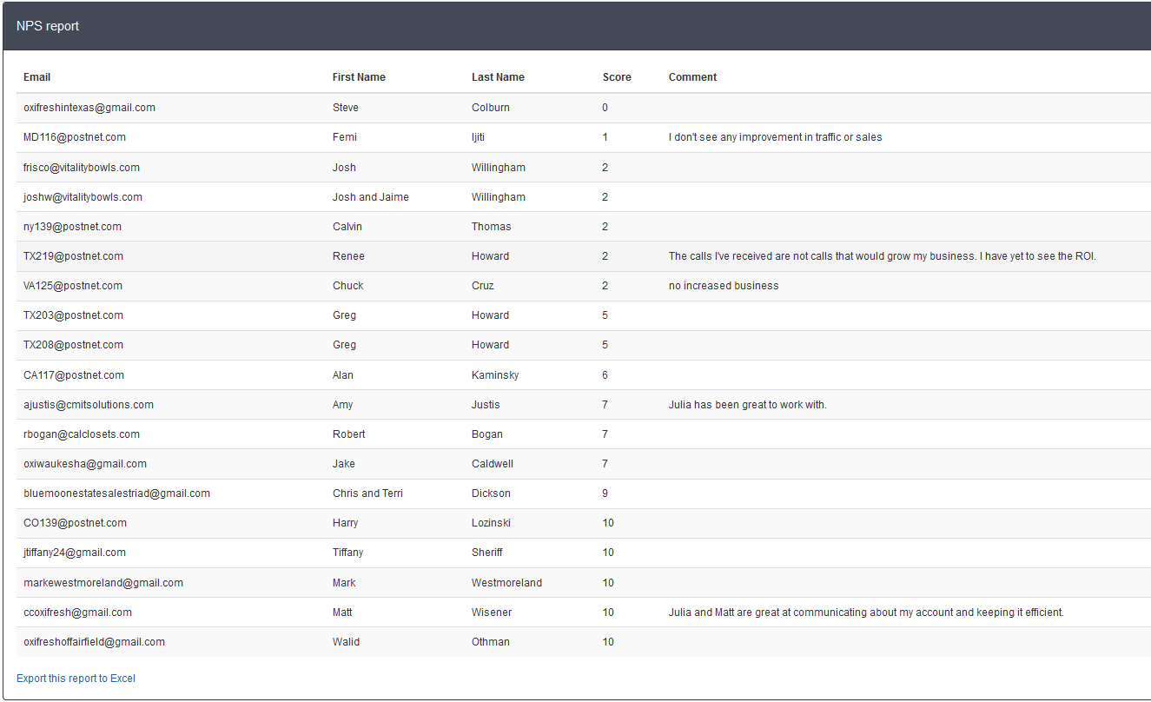This screenshot has height=702, width=1151.
Task: Select email TX208@postnet.com
Action: point(73,345)
